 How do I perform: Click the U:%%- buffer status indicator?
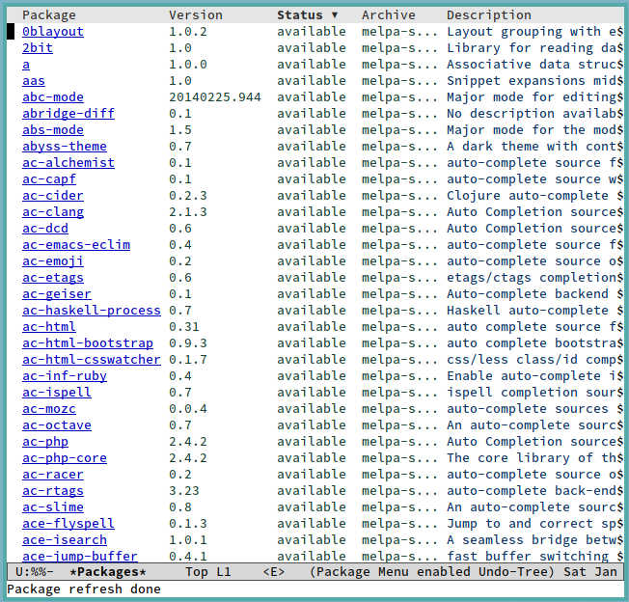coord(35,571)
